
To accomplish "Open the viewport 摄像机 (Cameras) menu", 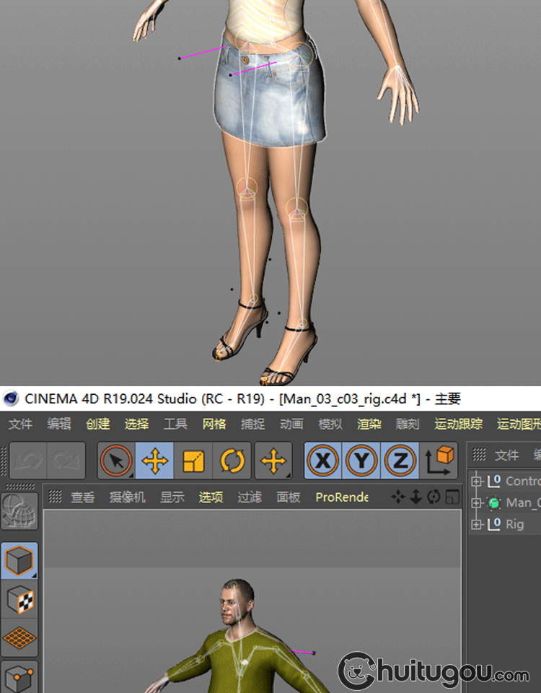I will click(127, 497).
